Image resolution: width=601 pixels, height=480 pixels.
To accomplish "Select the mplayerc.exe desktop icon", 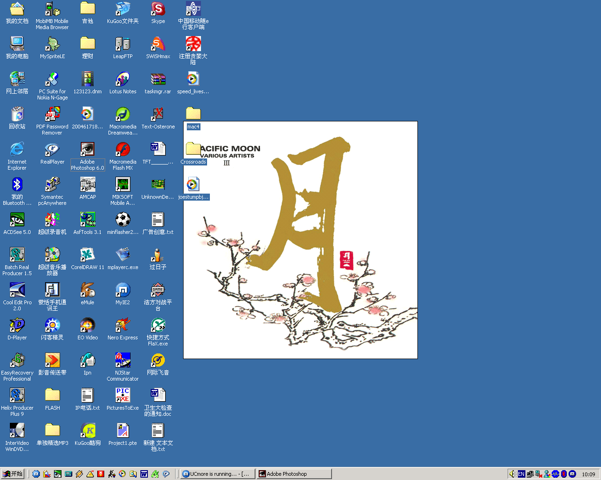I will pyautogui.click(x=123, y=259).
